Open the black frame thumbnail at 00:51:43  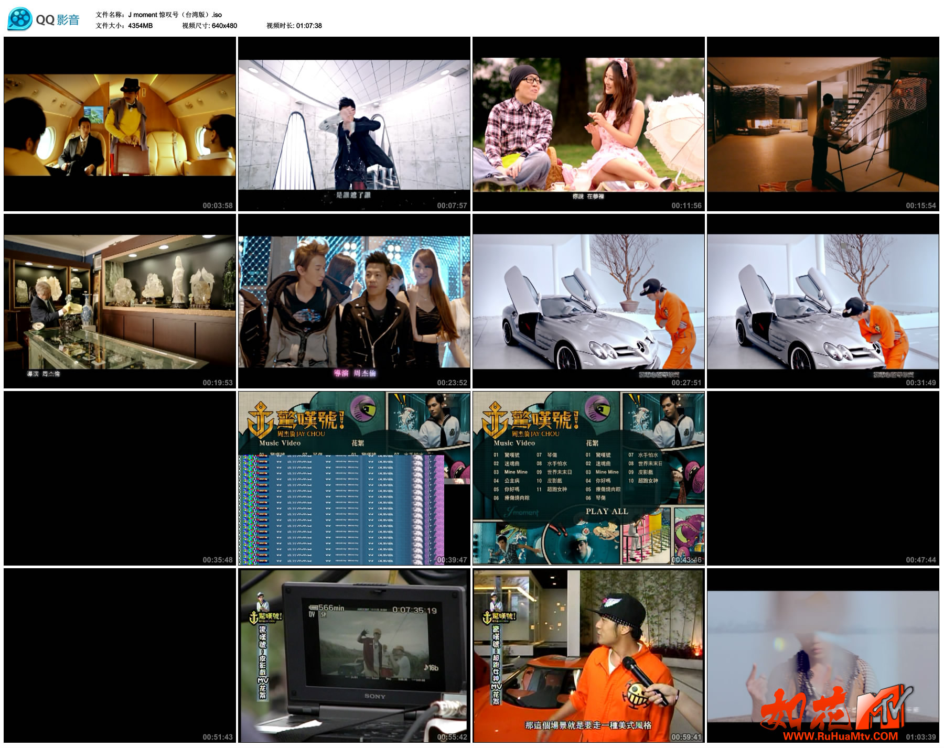120,655
